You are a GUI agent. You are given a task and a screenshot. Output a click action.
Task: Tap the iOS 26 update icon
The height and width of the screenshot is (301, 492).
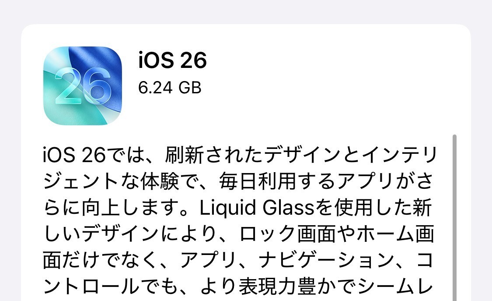coord(83,86)
